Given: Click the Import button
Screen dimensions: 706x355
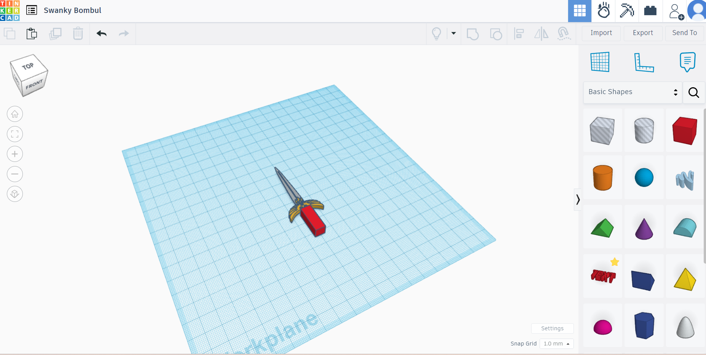Looking at the screenshot, I should [601, 33].
